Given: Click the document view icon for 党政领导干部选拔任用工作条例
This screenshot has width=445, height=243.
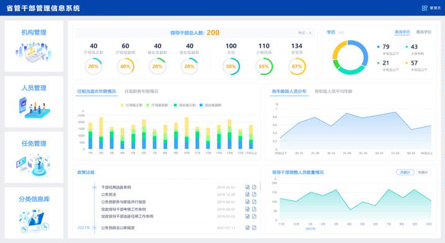Looking at the screenshot, I should coord(248,216).
